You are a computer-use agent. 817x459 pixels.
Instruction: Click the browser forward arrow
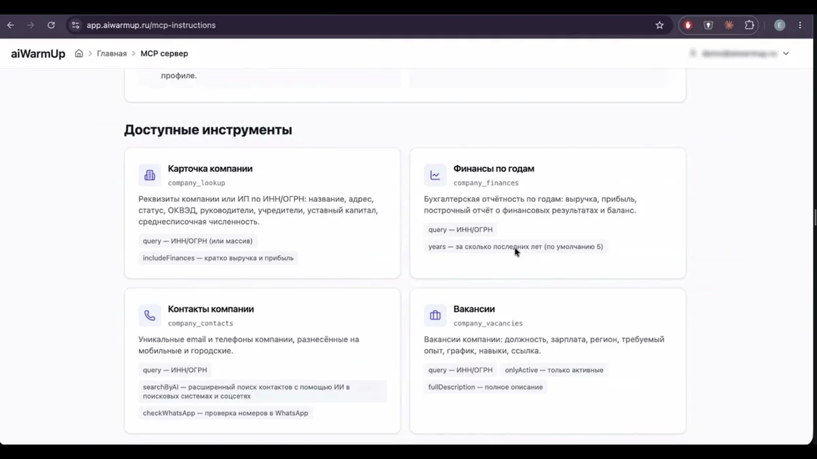point(31,25)
